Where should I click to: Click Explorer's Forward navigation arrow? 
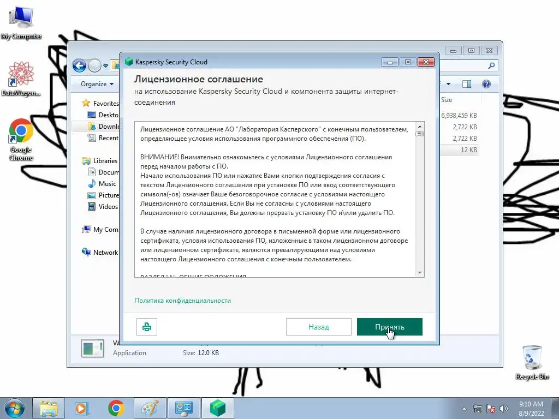[x=94, y=65]
